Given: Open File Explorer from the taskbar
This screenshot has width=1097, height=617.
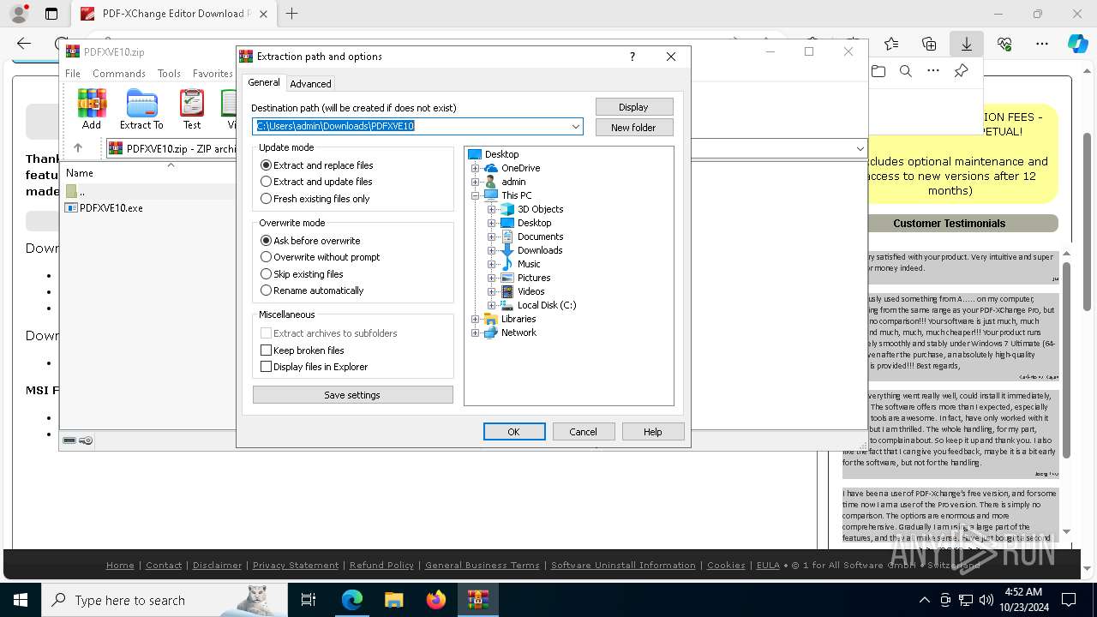Looking at the screenshot, I should pyautogui.click(x=394, y=600).
